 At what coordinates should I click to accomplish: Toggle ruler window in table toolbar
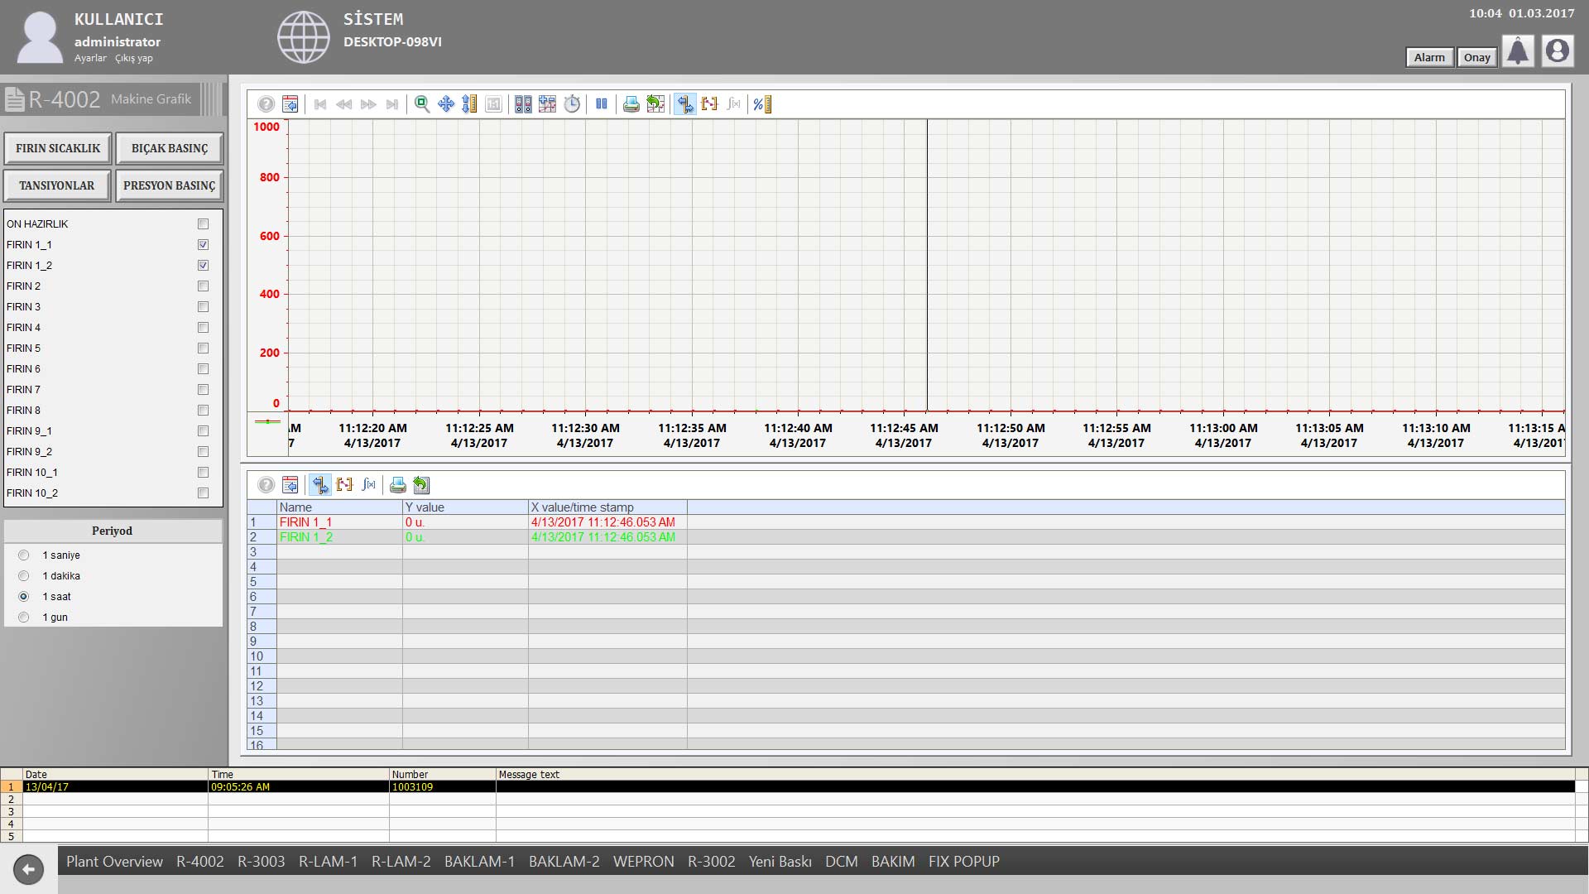[320, 485]
